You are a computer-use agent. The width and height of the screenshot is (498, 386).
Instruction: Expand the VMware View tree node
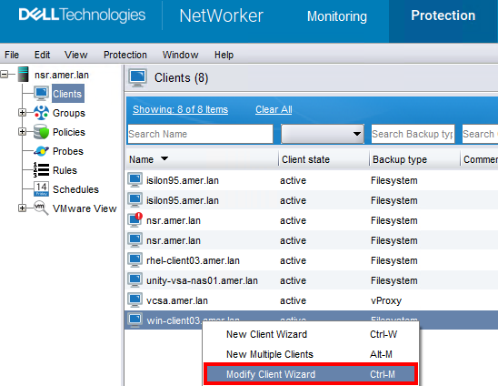[x=22, y=208]
